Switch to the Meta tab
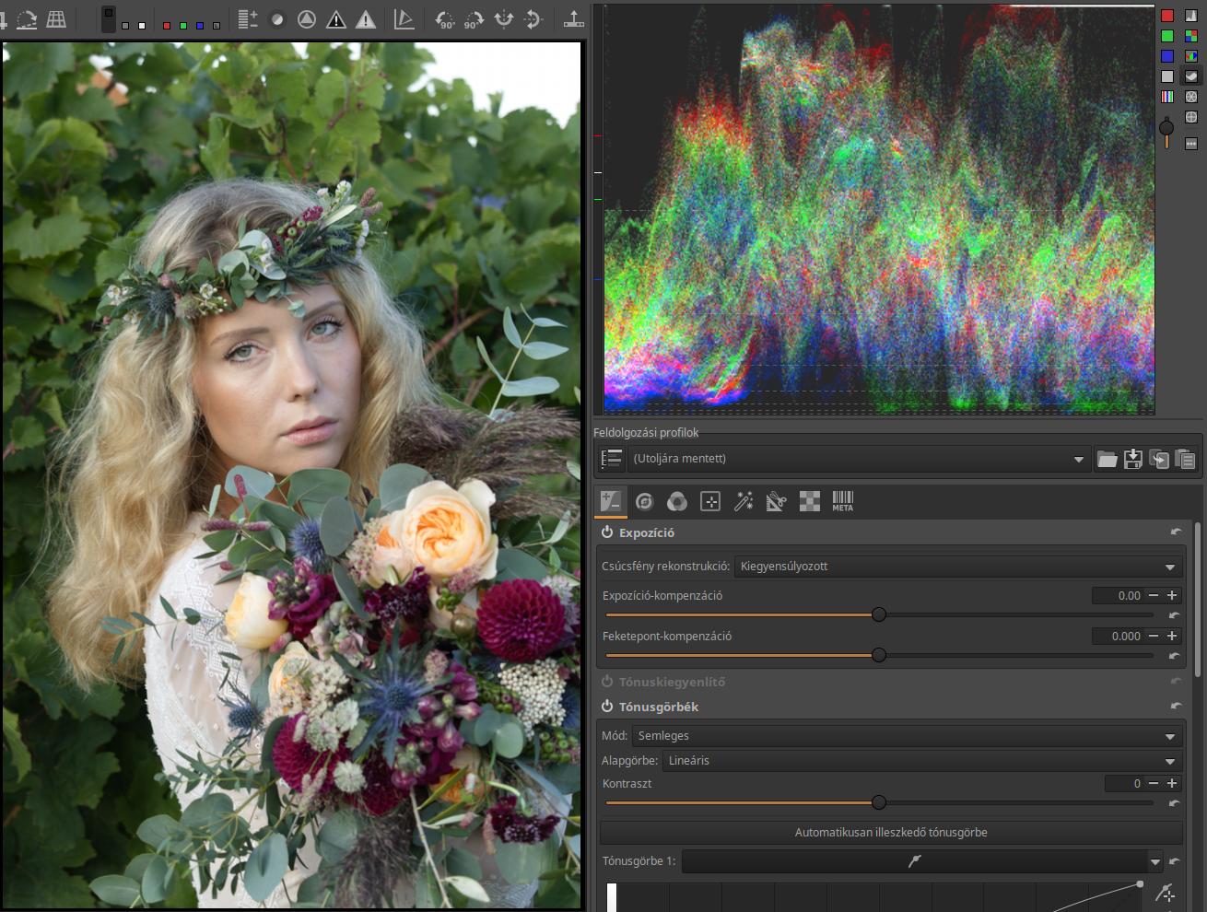The height and width of the screenshot is (912, 1207). coord(842,501)
